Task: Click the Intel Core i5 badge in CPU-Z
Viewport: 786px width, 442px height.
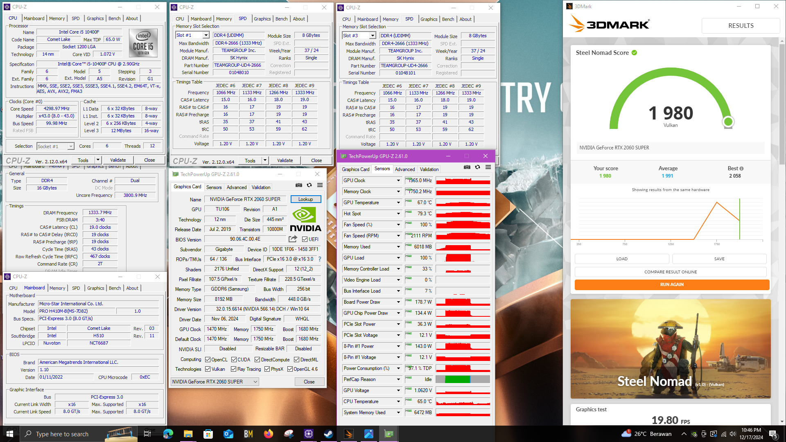Action: (143, 43)
